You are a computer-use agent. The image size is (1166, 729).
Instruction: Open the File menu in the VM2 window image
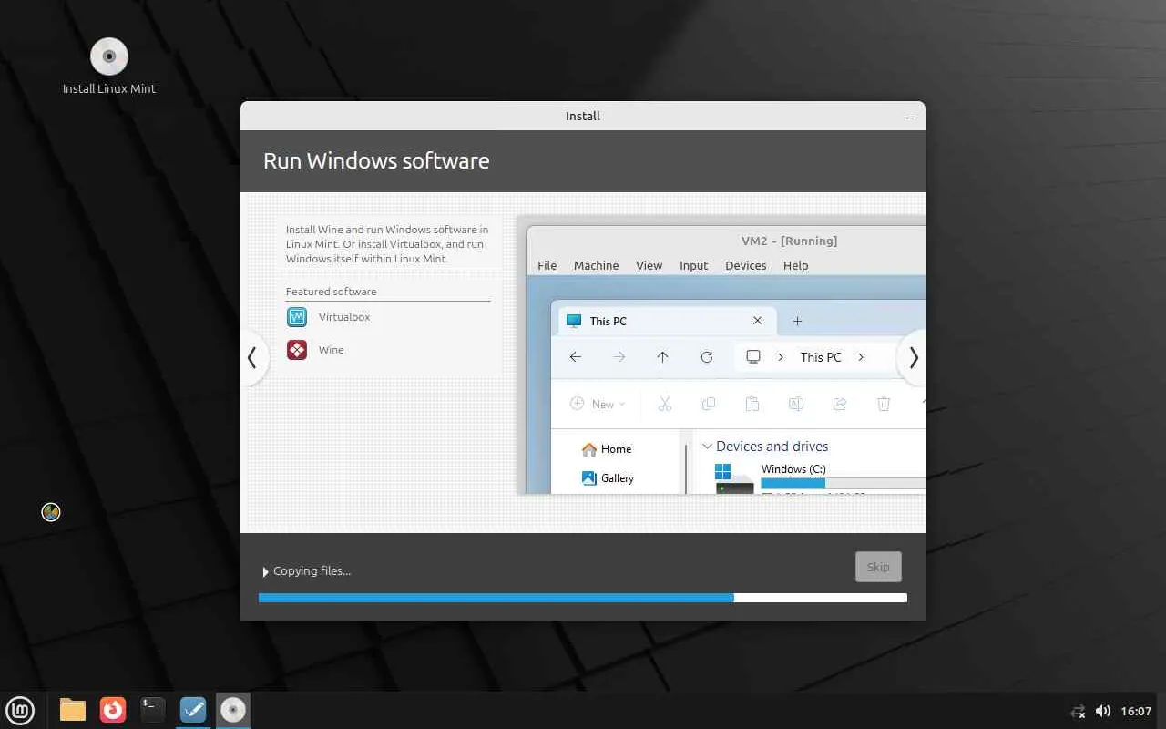click(x=547, y=265)
